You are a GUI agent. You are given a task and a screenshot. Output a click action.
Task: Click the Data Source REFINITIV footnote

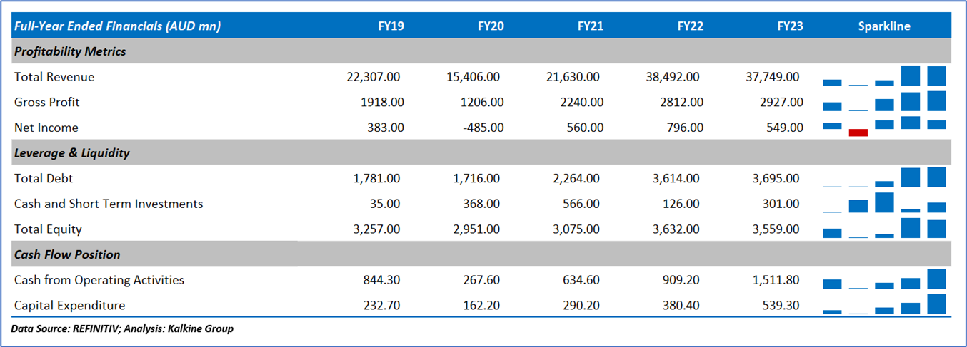pos(122,328)
